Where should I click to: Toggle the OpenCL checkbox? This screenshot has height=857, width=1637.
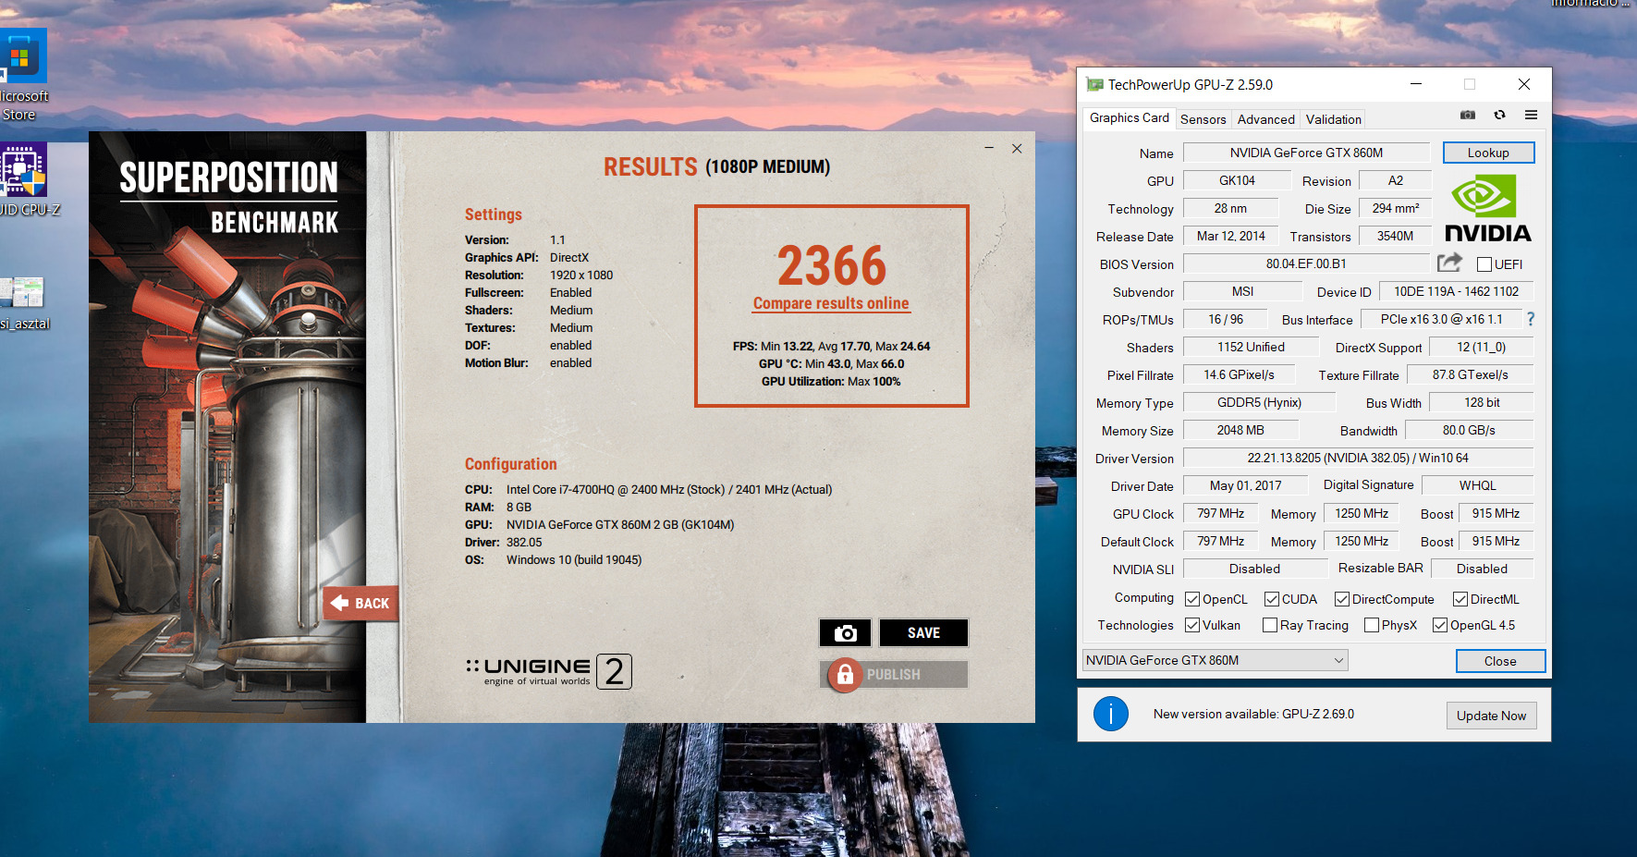tap(1192, 599)
